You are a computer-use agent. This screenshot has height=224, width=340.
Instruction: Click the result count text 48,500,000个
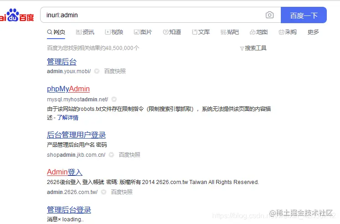pos(122,48)
